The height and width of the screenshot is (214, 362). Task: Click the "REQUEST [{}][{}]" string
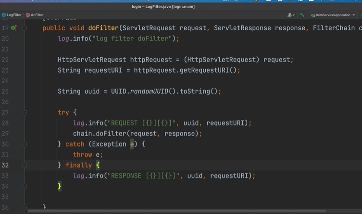pos(141,123)
